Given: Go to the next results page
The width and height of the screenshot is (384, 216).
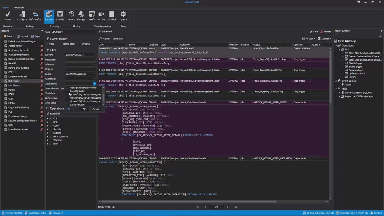Looking at the screenshot, I should point(228,207).
